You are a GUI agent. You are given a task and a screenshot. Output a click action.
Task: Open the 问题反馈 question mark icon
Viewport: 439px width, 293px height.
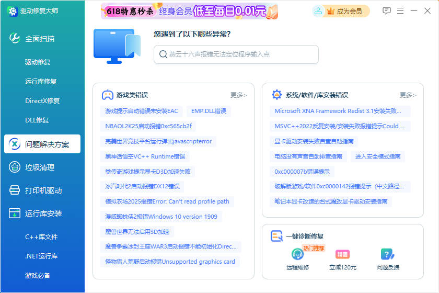click(x=387, y=254)
